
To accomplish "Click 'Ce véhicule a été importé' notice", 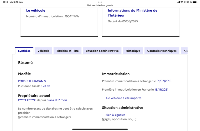I will click(124, 98).
